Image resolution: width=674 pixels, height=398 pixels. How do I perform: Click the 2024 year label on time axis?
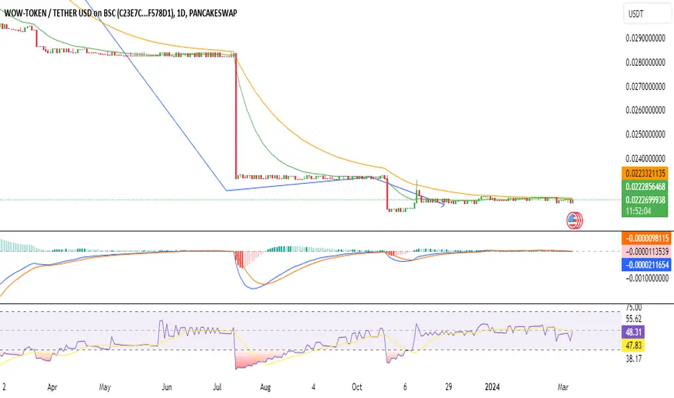[492, 387]
